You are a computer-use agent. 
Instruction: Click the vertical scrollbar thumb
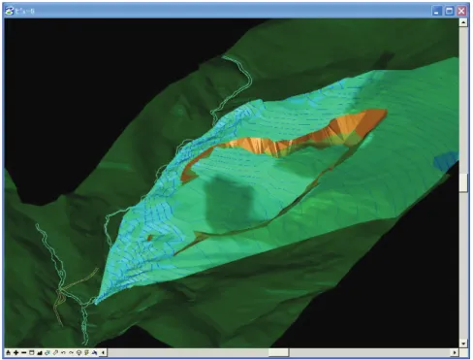pos(463,182)
